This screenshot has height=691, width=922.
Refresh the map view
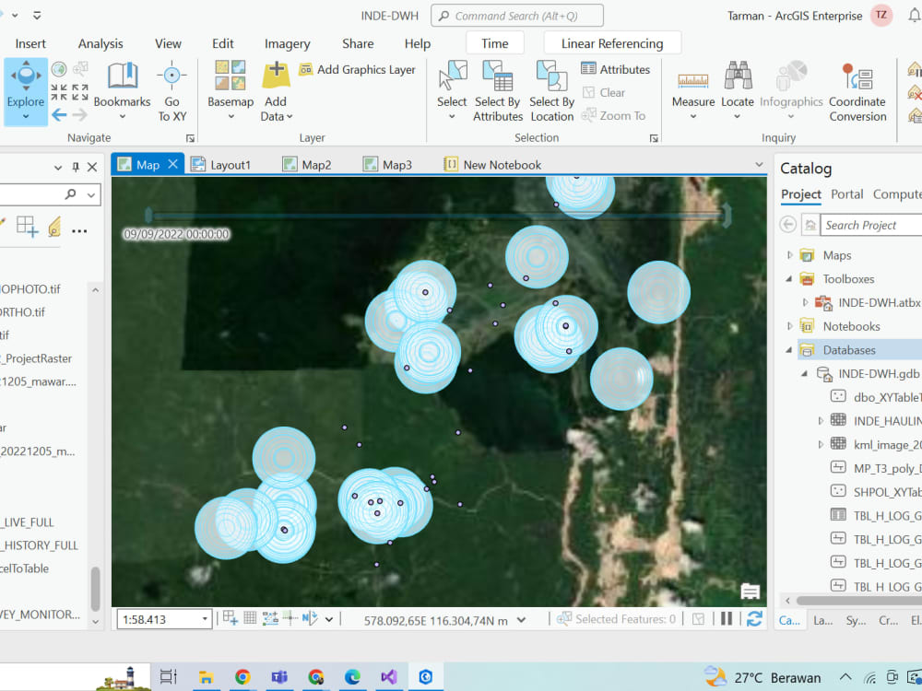tap(754, 619)
